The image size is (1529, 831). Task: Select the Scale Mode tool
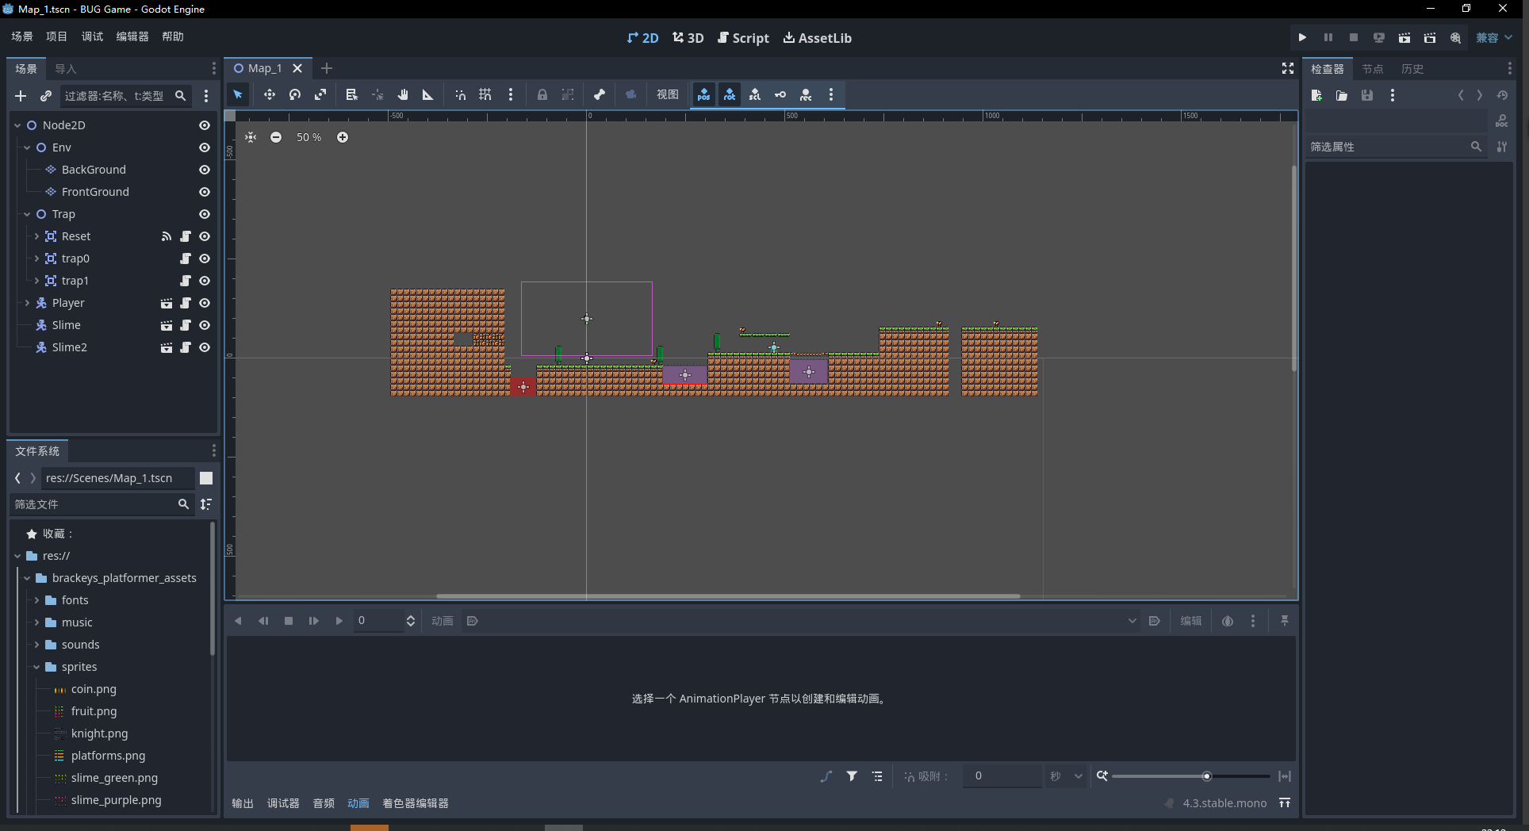coord(320,95)
